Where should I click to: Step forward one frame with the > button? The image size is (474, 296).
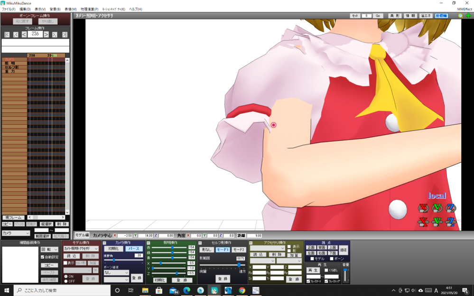(x=46, y=35)
